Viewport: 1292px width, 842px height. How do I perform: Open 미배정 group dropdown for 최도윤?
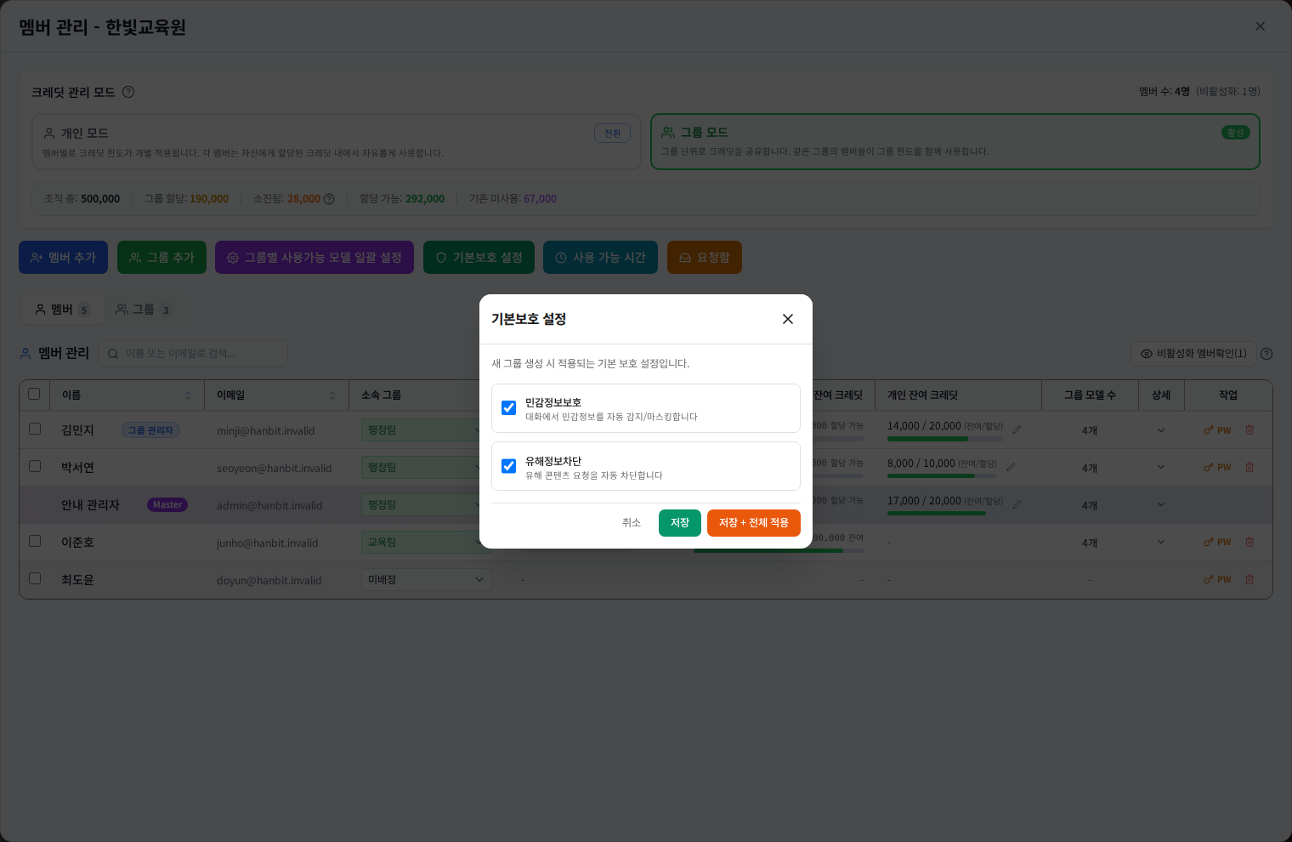pos(426,580)
